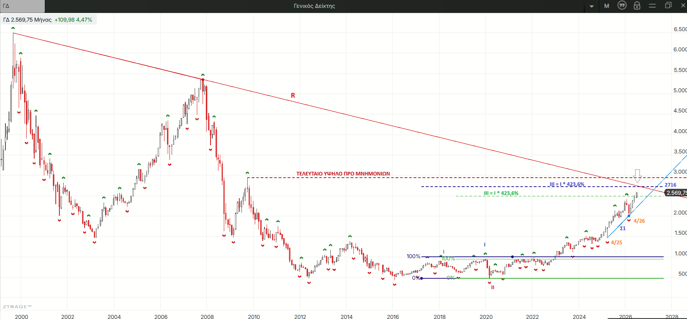Viewport: 687px width, 319px height.
Task: Restore the chart window size
Action: coord(668,5)
